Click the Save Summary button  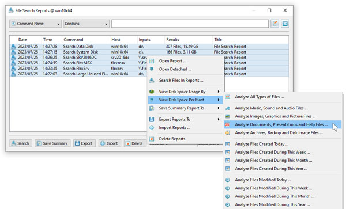point(52,143)
